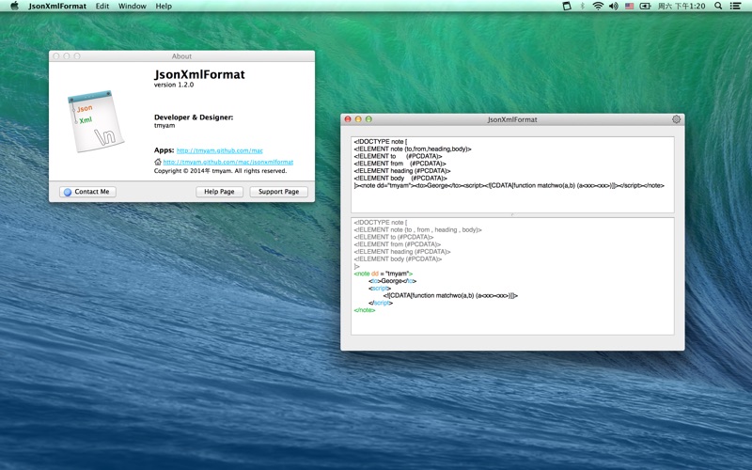This screenshot has height=470, width=752.
Task: Open the Window menu
Action: (x=133, y=7)
